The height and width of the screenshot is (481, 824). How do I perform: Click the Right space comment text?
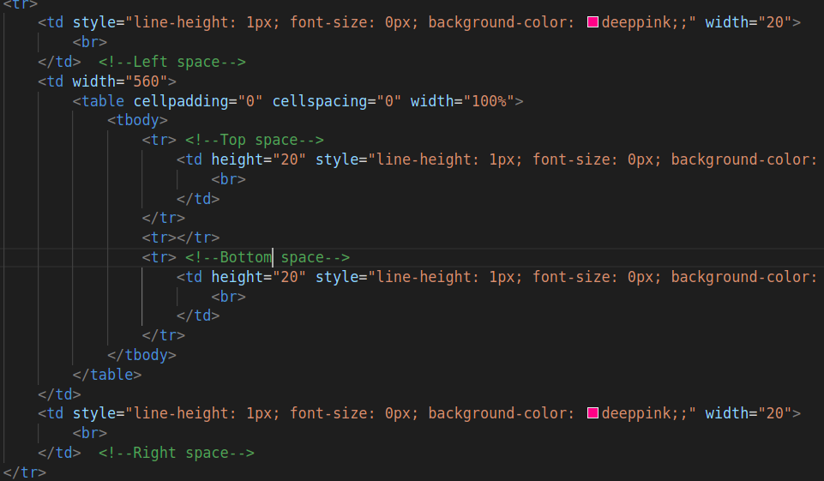pos(176,454)
